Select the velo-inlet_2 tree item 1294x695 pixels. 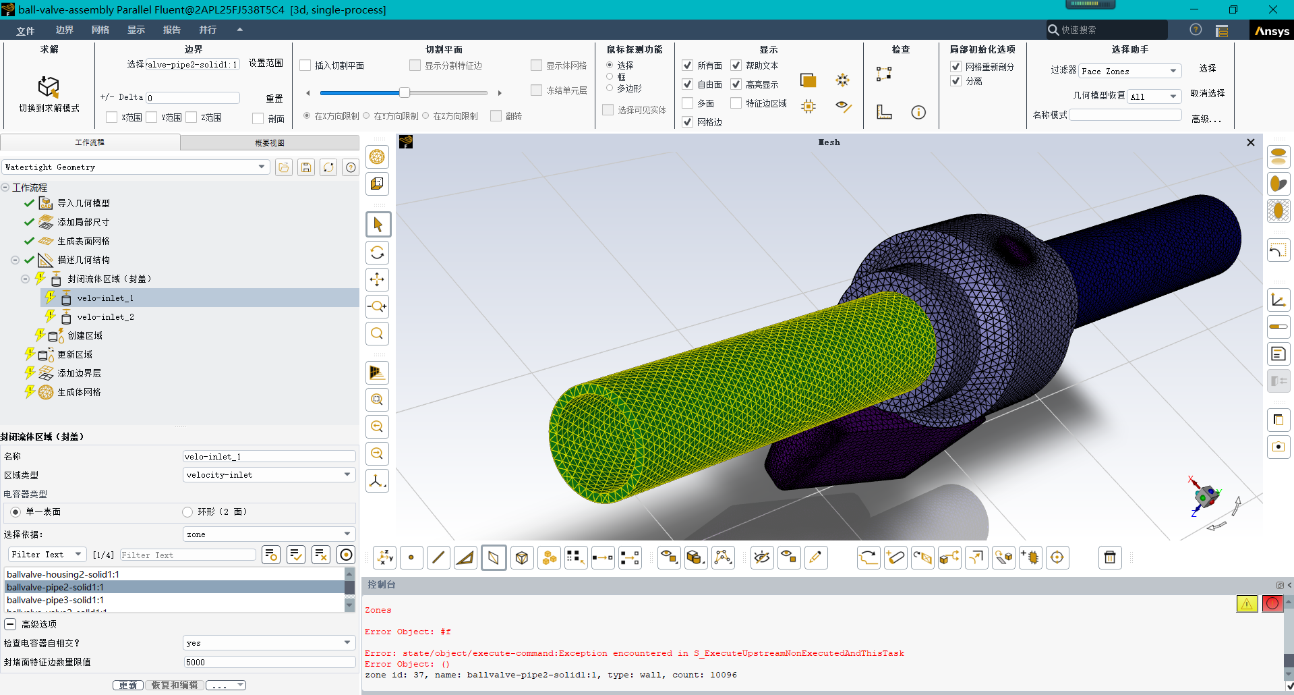(105, 316)
